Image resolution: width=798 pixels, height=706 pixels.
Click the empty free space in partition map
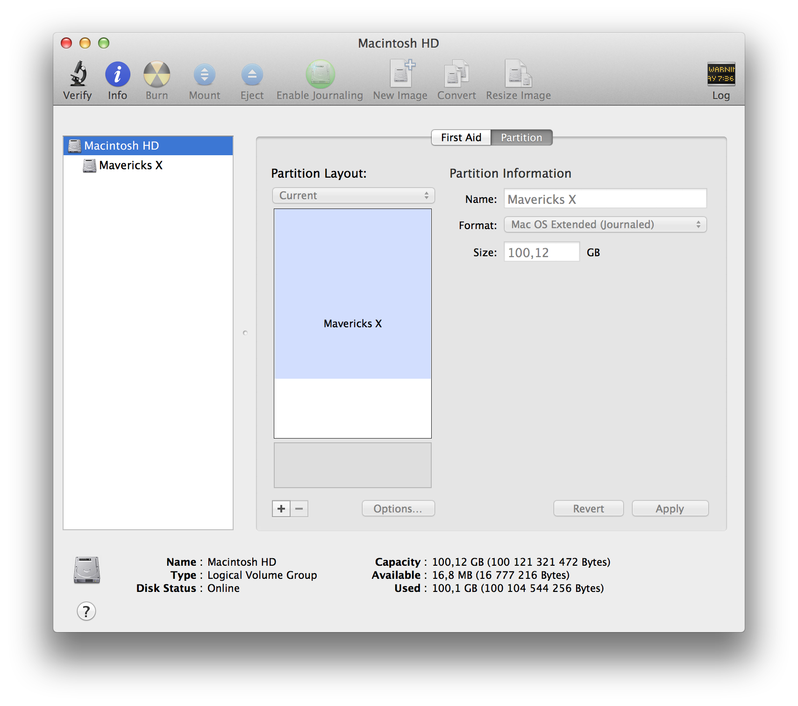point(353,408)
